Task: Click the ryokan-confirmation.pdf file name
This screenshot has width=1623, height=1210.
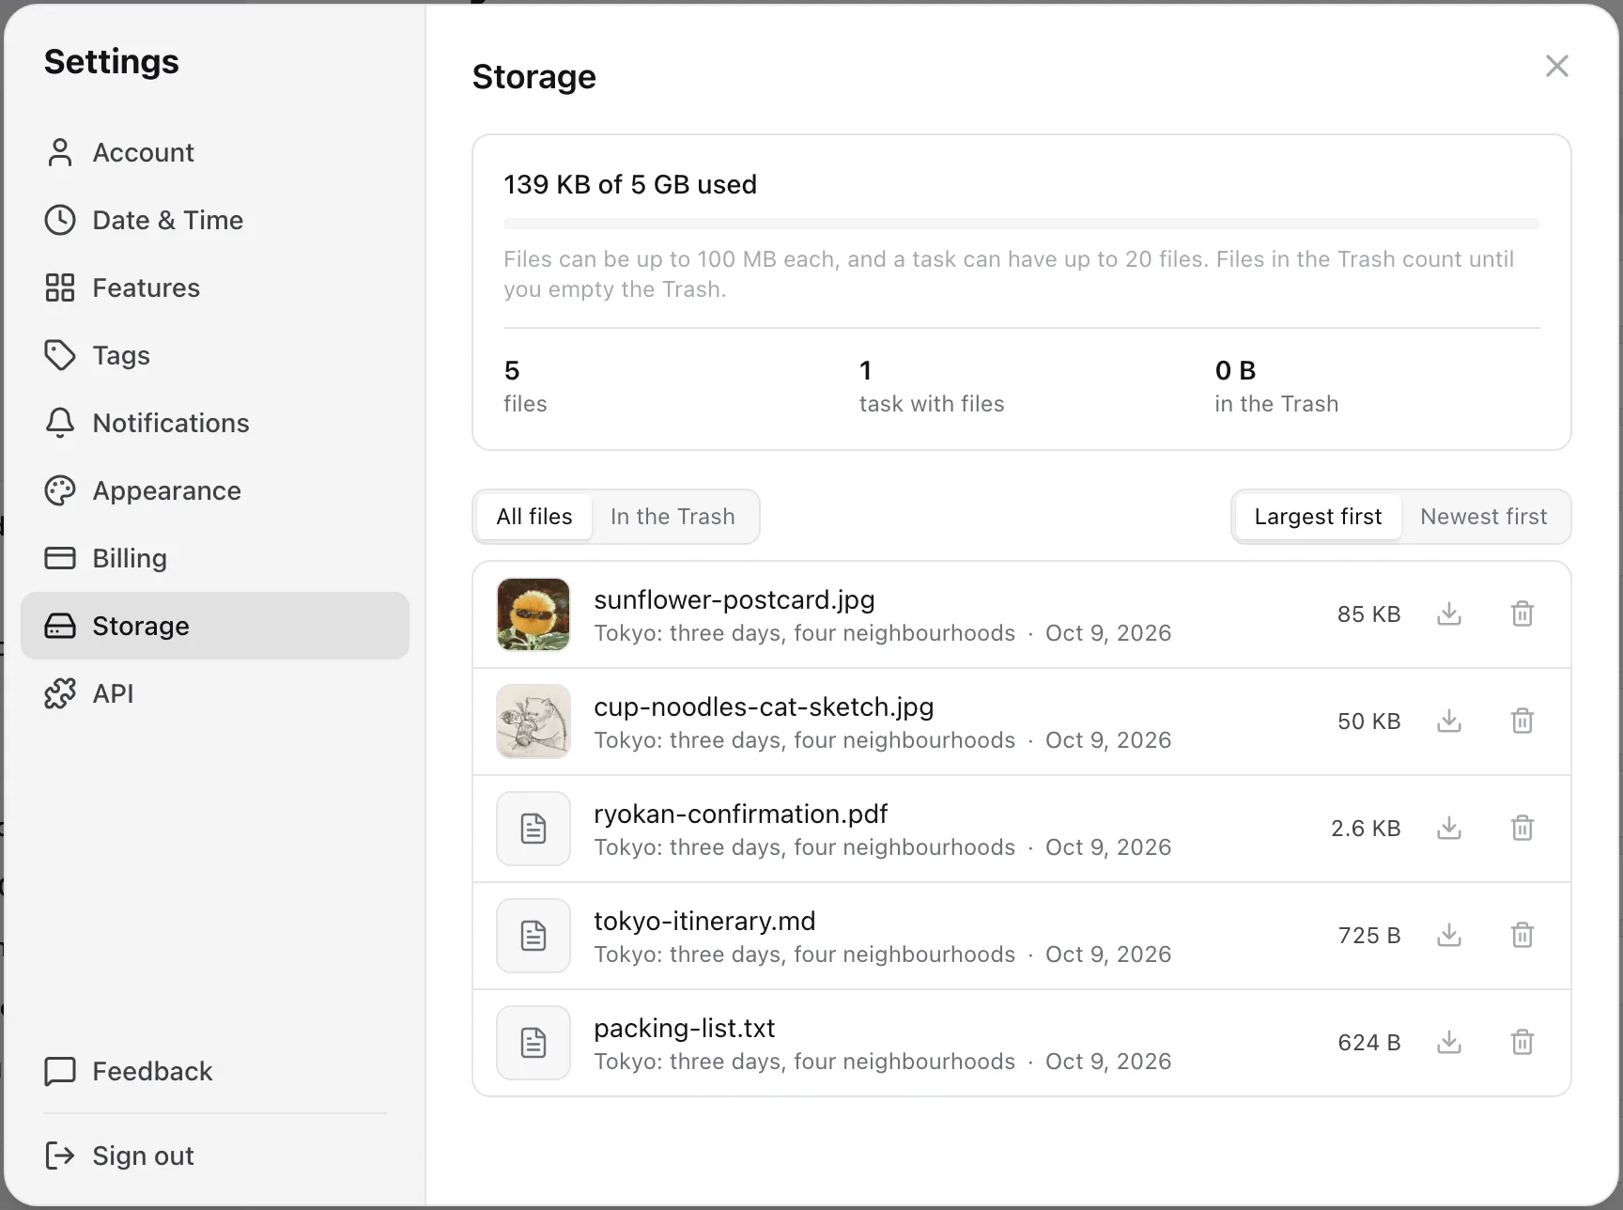Action: tap(741, 814)
